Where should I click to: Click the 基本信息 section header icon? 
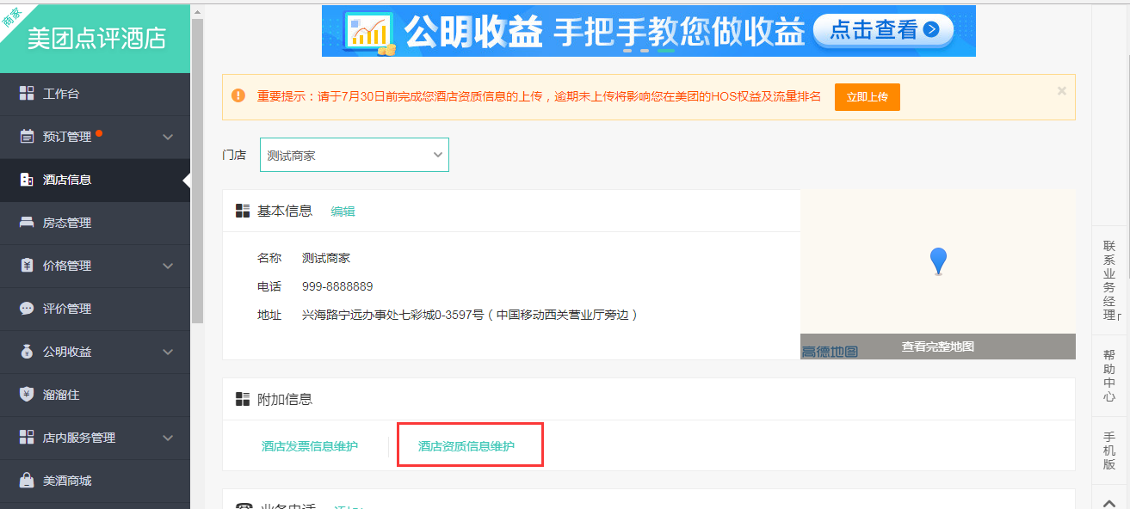243,212
